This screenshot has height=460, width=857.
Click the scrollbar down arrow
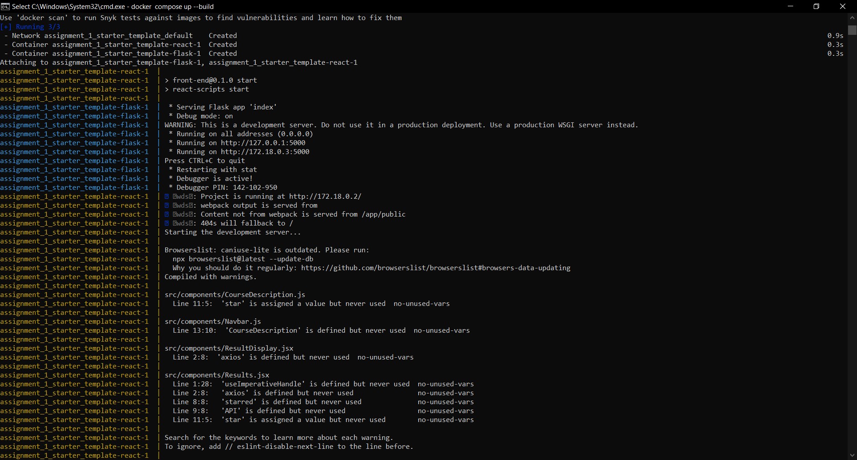tap(852, 455)
